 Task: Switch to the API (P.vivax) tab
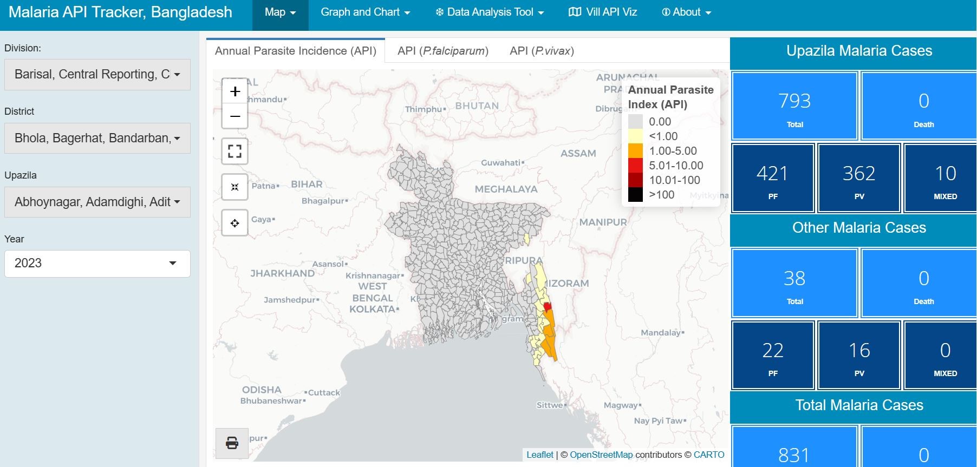pyautogui.click(x=542, y=51)
